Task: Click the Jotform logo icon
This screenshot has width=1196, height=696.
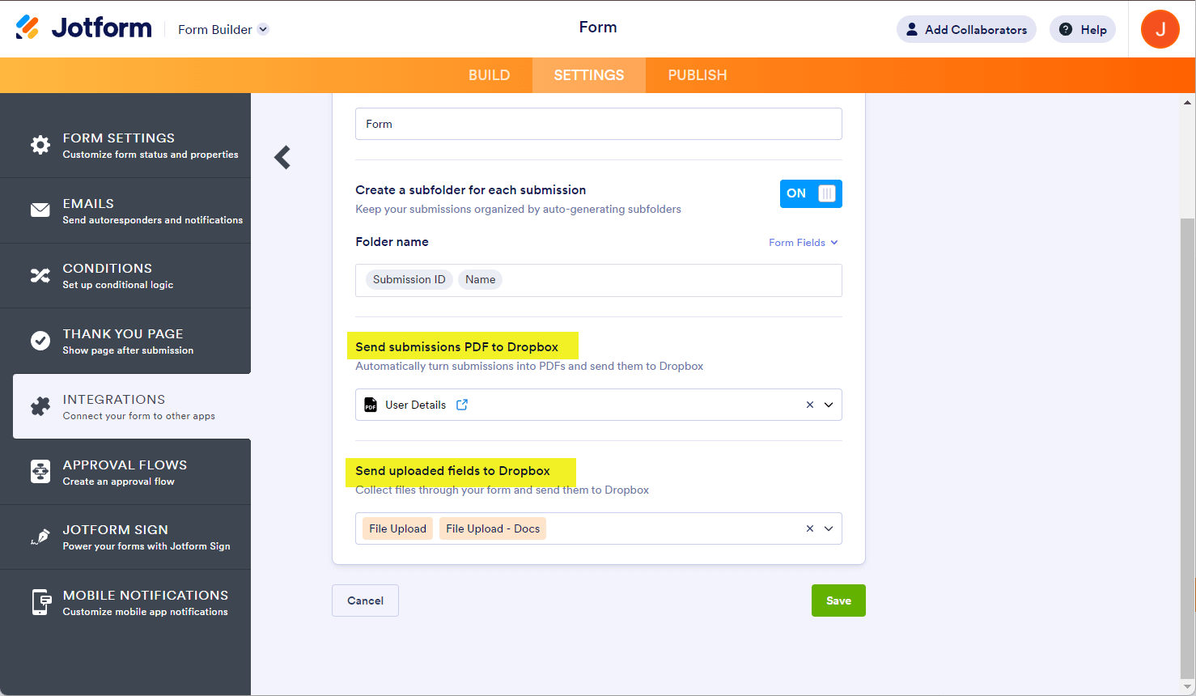Action: (28, 28)
